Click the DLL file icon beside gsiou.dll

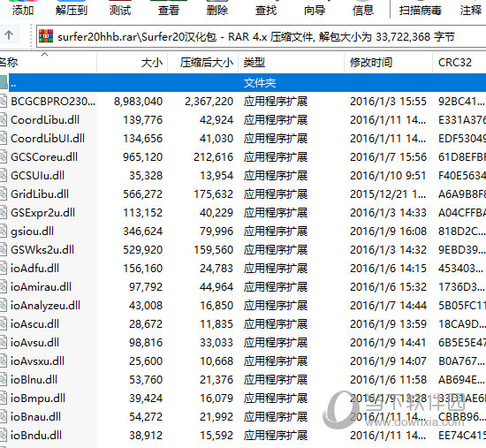click(4, 232)
